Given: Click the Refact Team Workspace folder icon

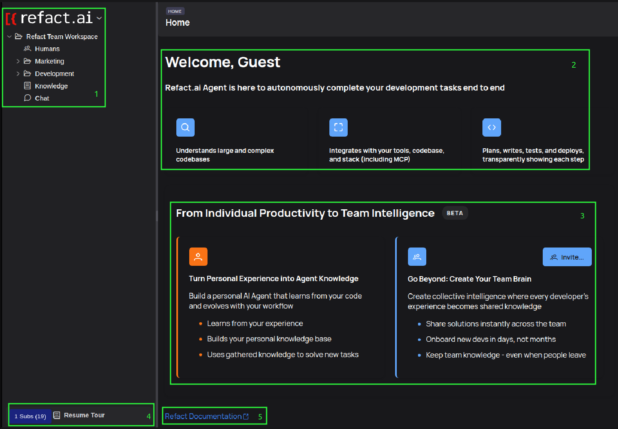Looking at the screenshot, I should [19, 37].
